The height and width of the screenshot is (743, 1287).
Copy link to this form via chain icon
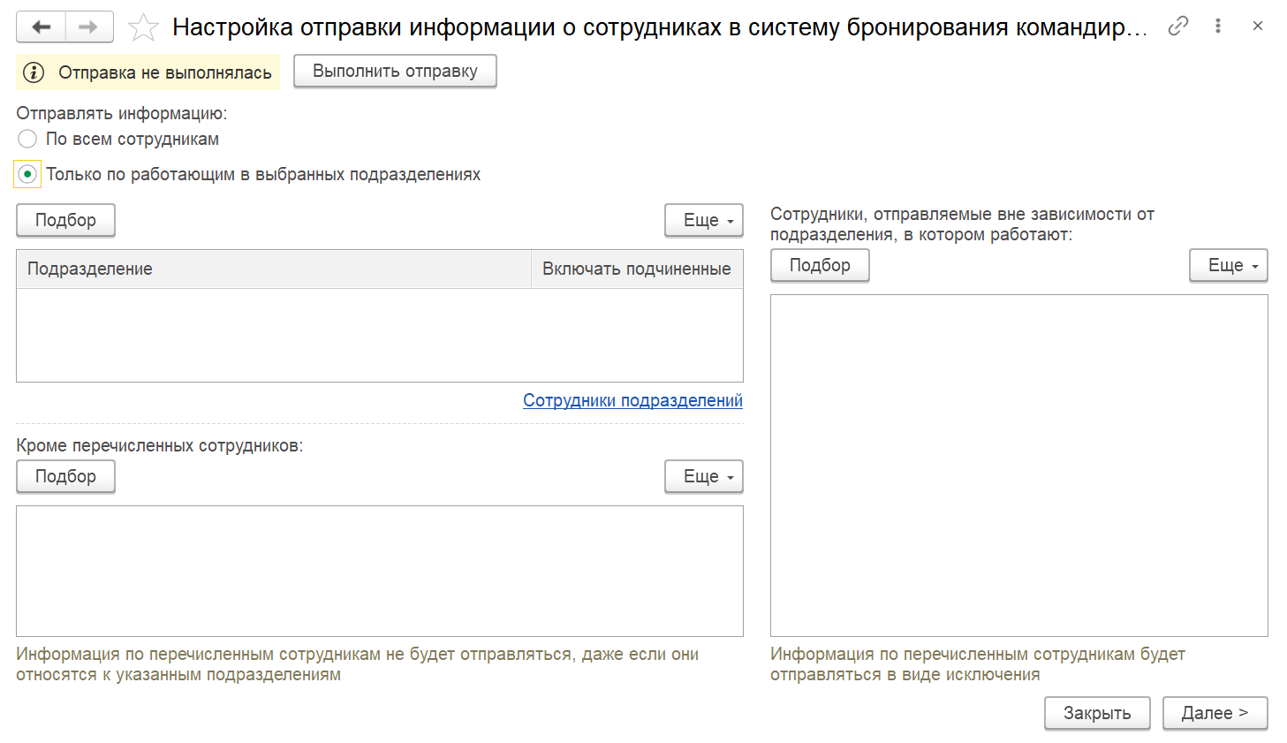1177,27
